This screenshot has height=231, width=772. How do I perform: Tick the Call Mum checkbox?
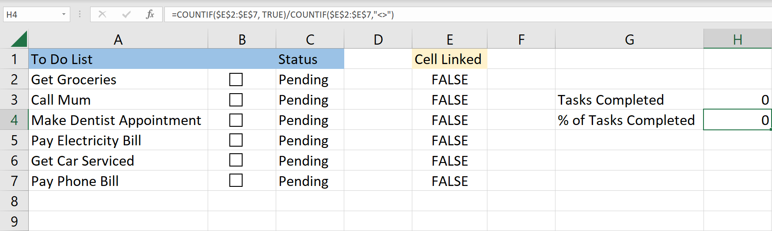coord(236,100)
